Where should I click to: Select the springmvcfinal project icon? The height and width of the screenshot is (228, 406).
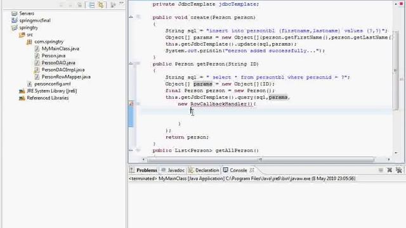point(15,20)
